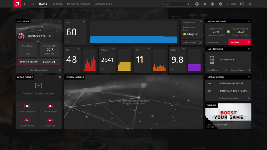Viewport: 267px width, 150px height.
Task: Click the Average FPS 55.7 value
Action: tap(49, 50)
